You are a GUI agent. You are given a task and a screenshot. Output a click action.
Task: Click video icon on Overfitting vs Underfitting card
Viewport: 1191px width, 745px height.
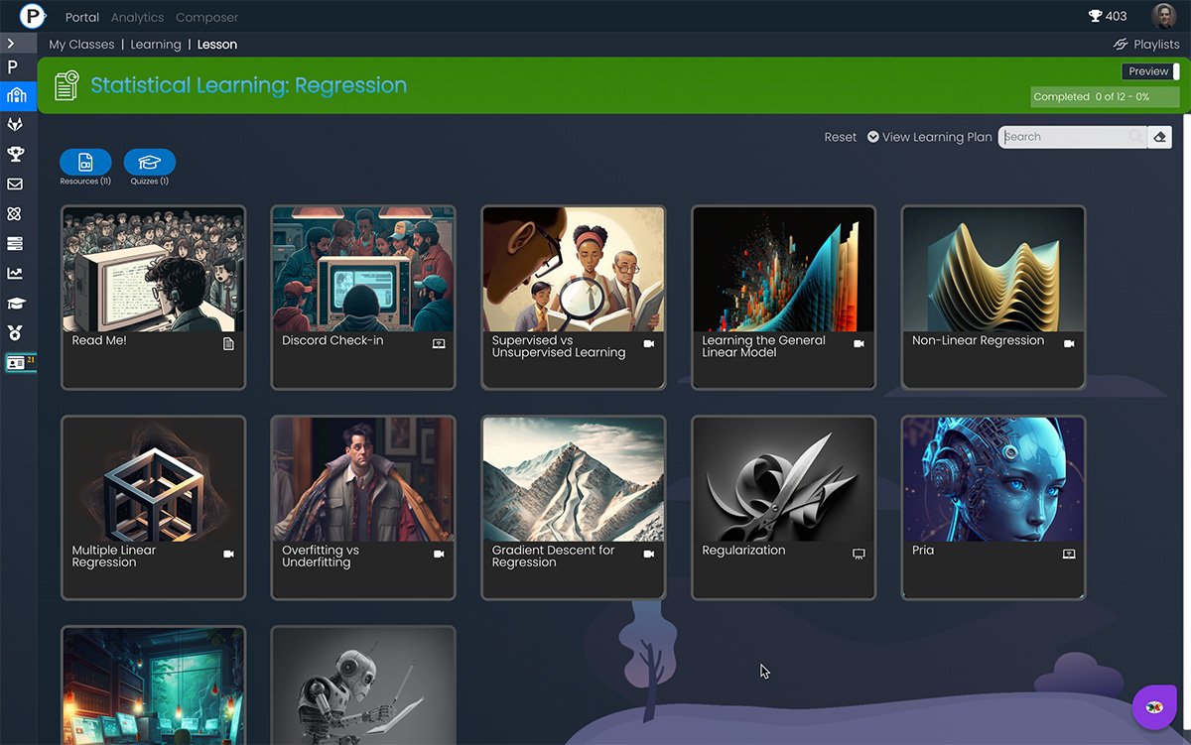tap(439, 554)
